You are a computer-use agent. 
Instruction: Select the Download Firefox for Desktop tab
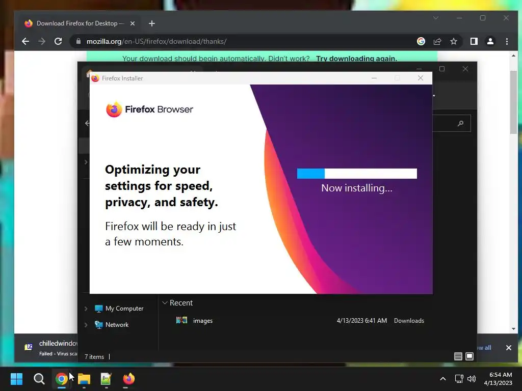click(80, 23)
